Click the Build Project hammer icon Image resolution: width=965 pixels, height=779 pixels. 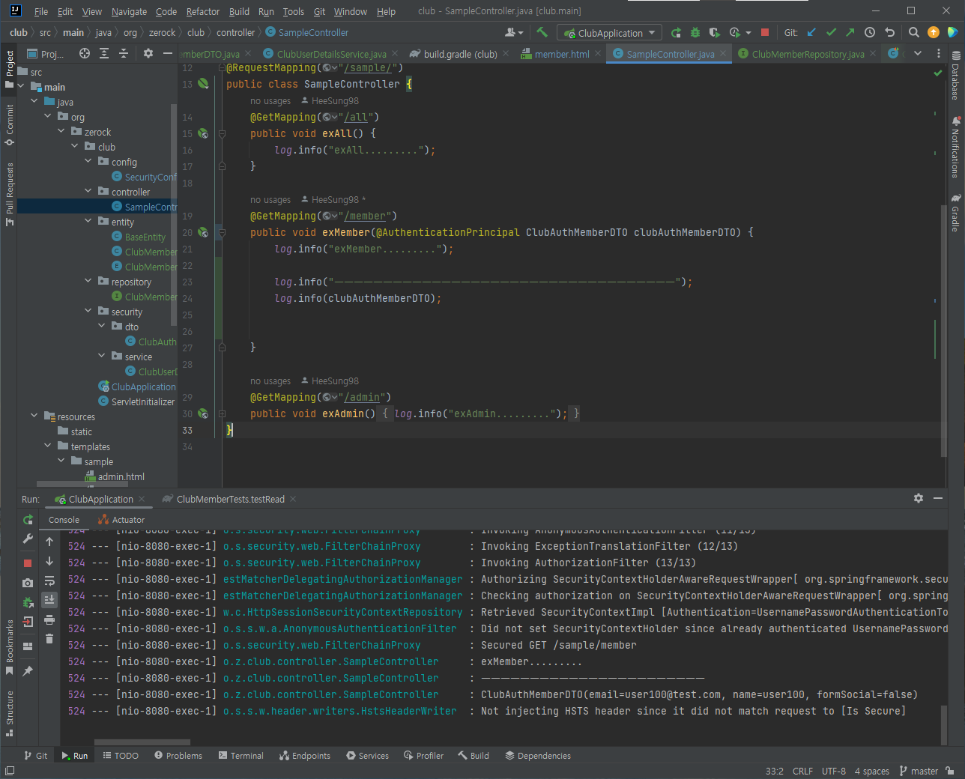[542, 32]
